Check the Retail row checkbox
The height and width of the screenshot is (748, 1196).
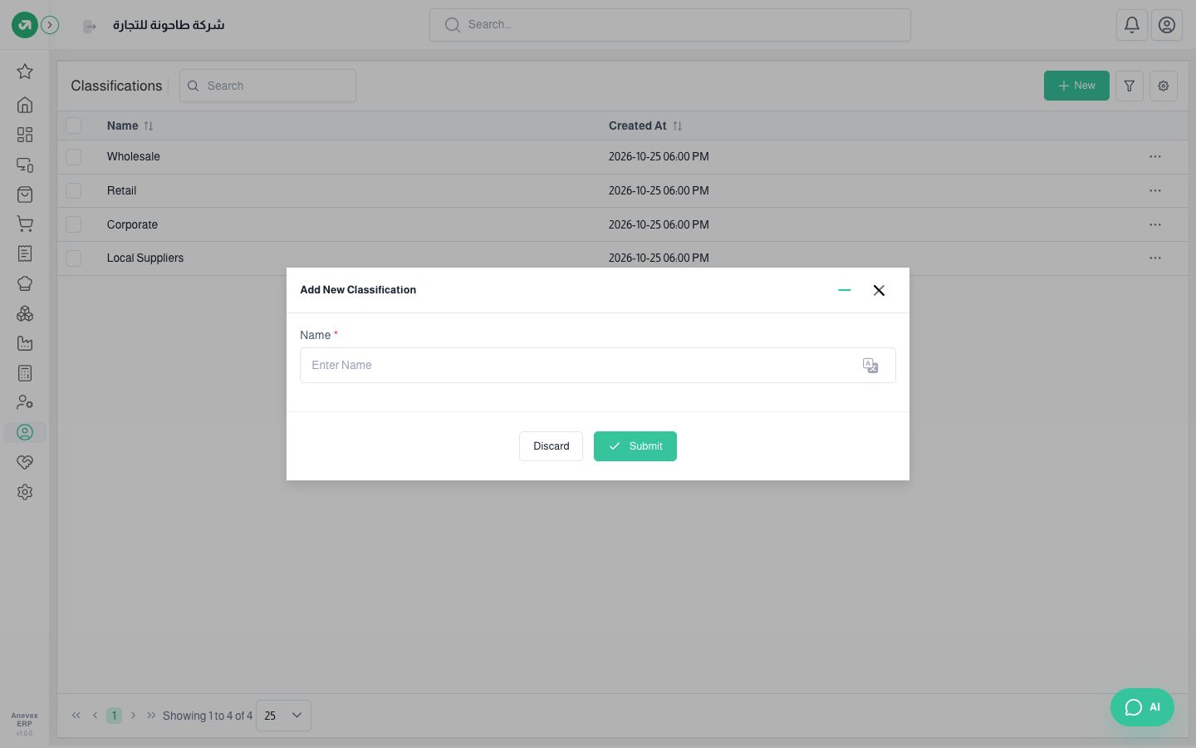(74, 190)
